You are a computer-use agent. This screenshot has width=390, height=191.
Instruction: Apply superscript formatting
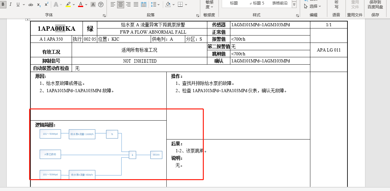click(x=46, y=4)
